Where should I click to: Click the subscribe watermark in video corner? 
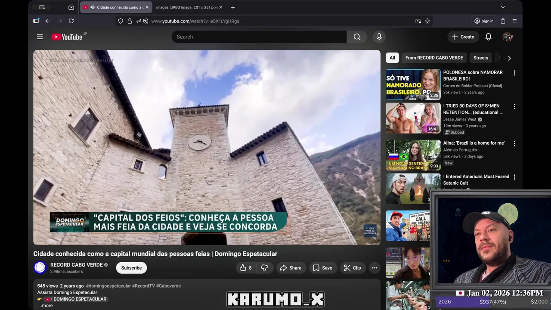coord(370,231)
